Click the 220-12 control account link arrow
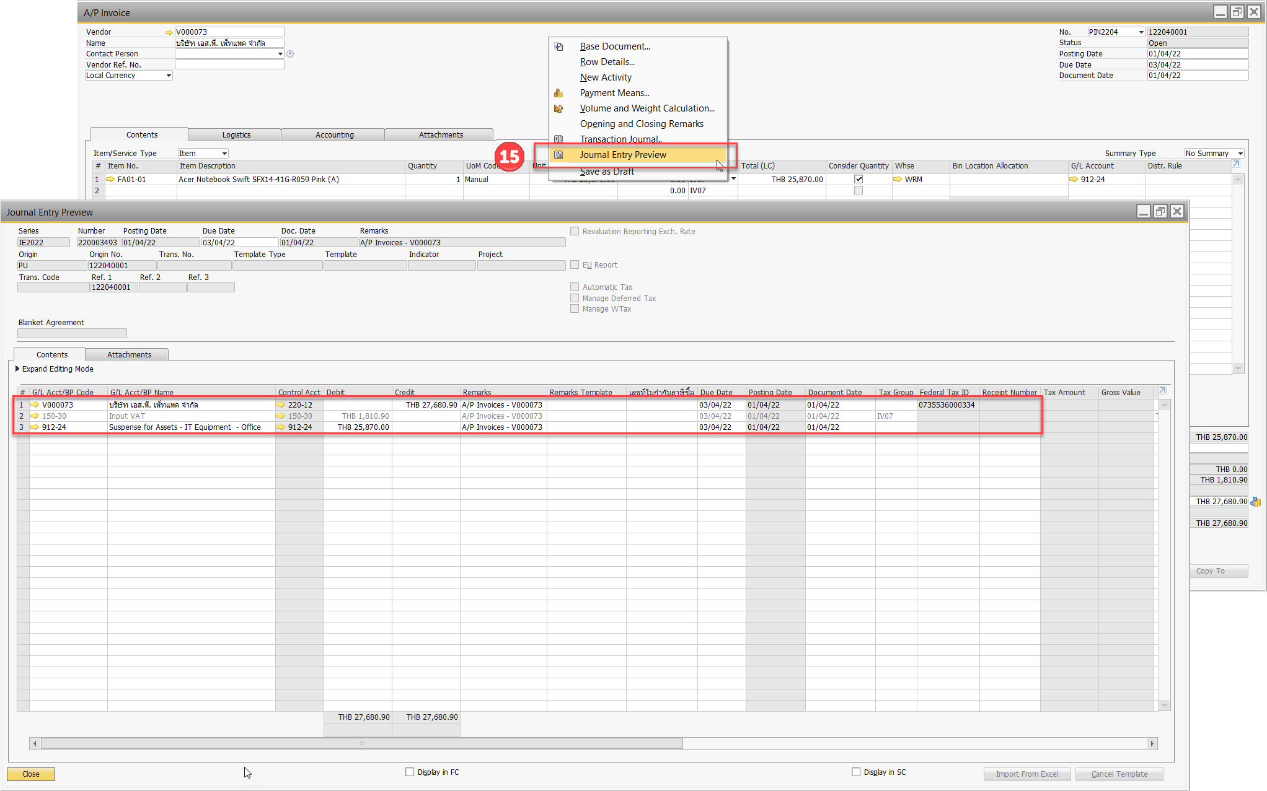Image resolution: width=1267 pixels, height=791 pixels. (x=281, y=405)
